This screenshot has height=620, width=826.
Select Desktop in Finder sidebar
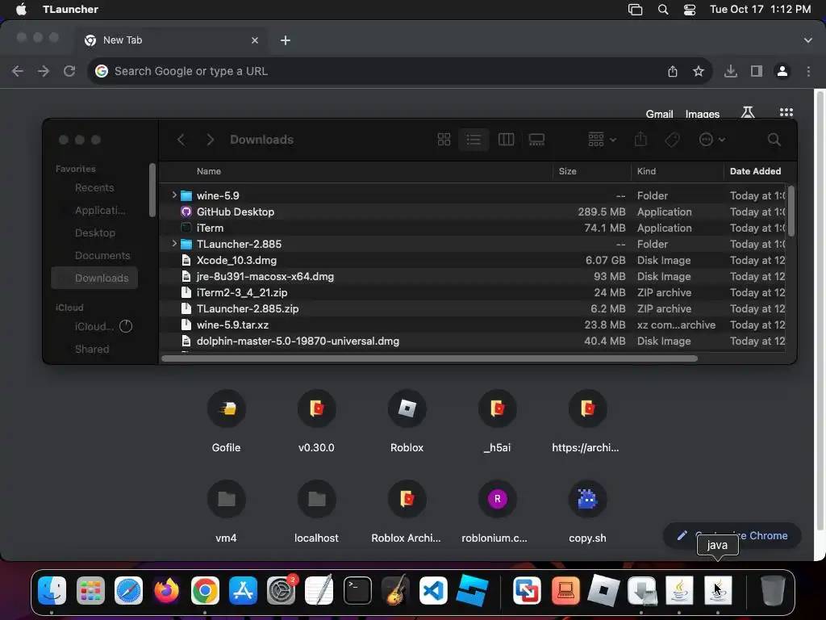click(95, 233)
